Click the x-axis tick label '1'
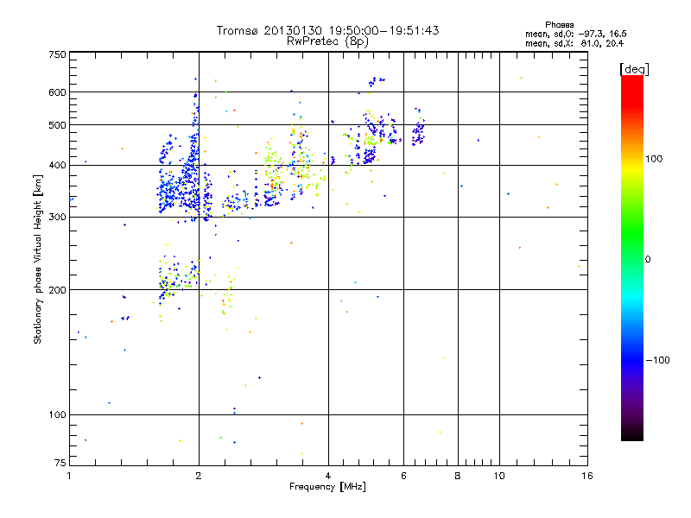 tap(69, 476)
